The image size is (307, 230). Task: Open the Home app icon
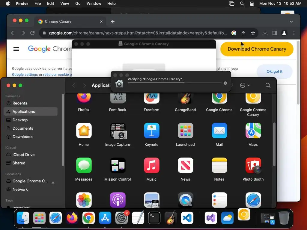click(84, 131)
